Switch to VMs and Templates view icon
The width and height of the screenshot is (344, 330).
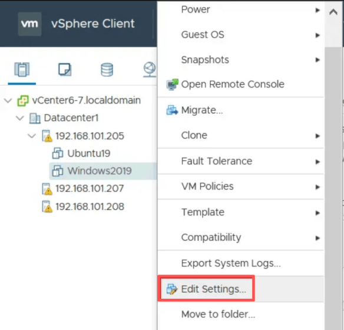click(x=65, y=70)
